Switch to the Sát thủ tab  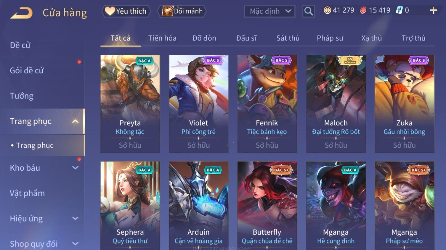pos(288,38)
